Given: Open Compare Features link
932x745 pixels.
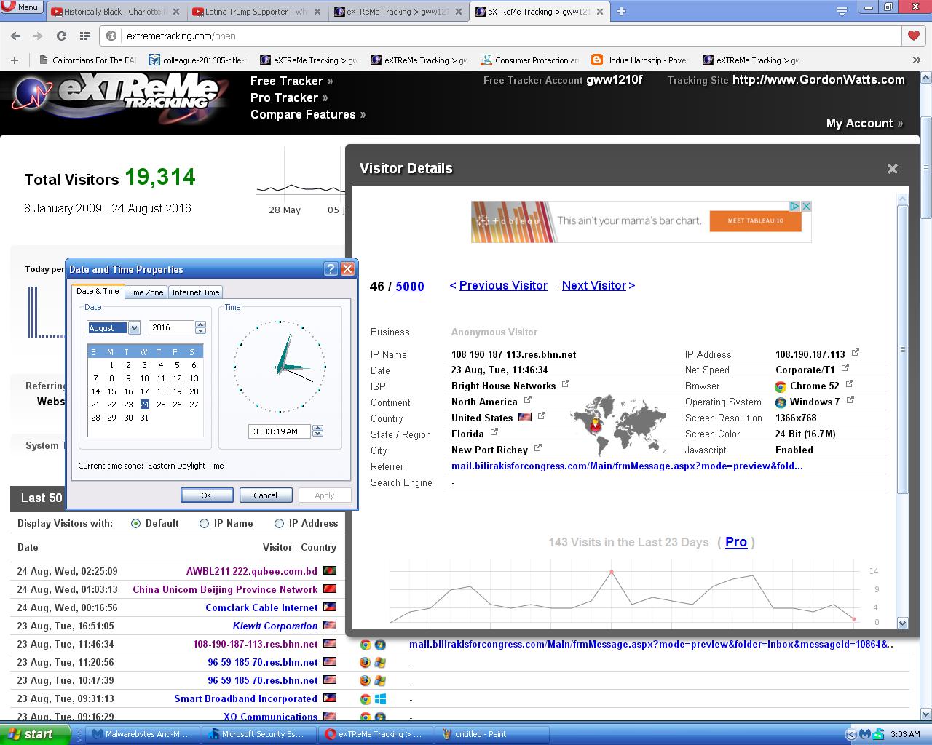Looking at the screenshot, I should [308, 114].
